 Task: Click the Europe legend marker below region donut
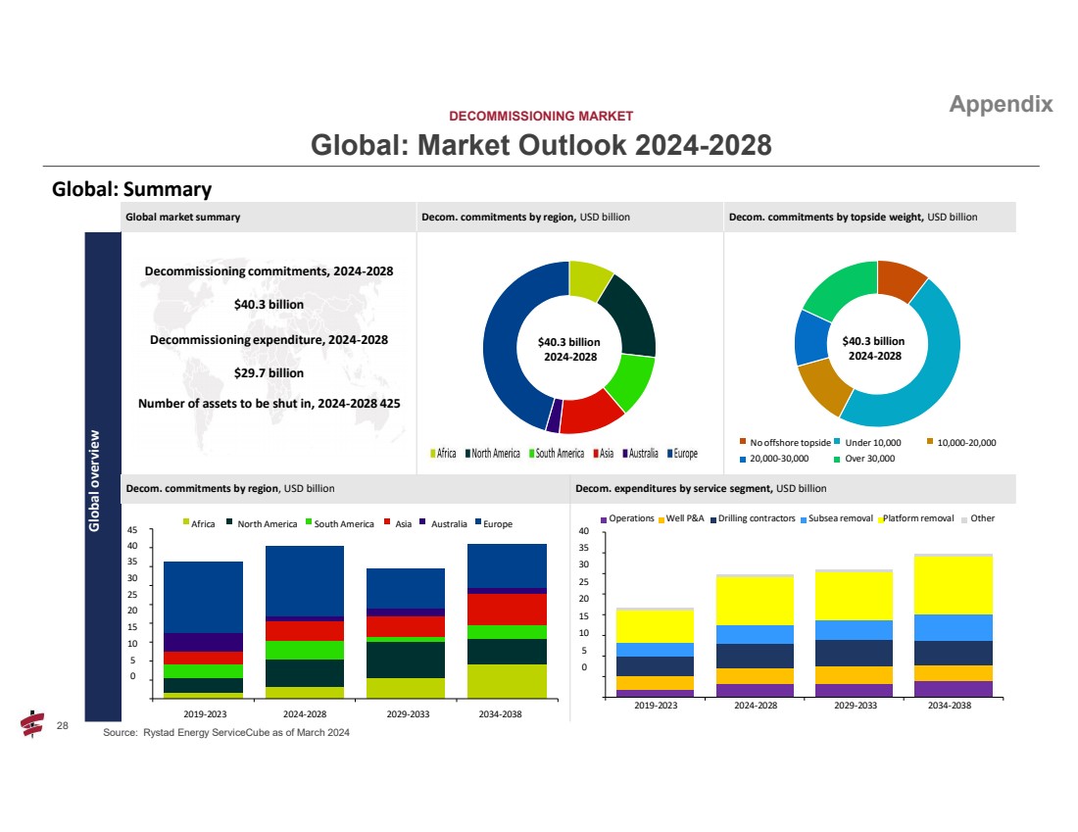tap(669, 454)
